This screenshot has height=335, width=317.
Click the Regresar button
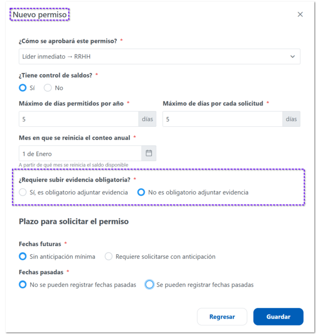point(222,317)
